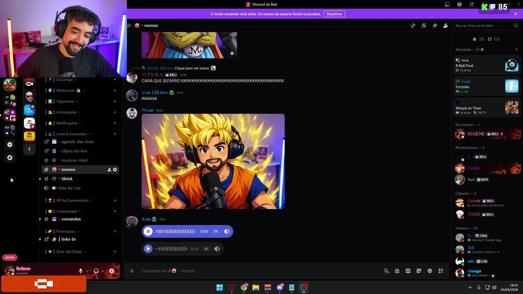Open the 8 Ball Pool activity card
The width and height of the screenshot is (523, 294).
tap(487, 65)
